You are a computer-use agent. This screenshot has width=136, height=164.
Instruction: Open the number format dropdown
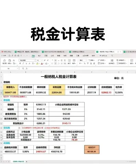86,60
